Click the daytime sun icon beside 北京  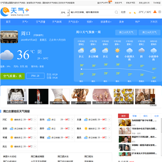130,13
